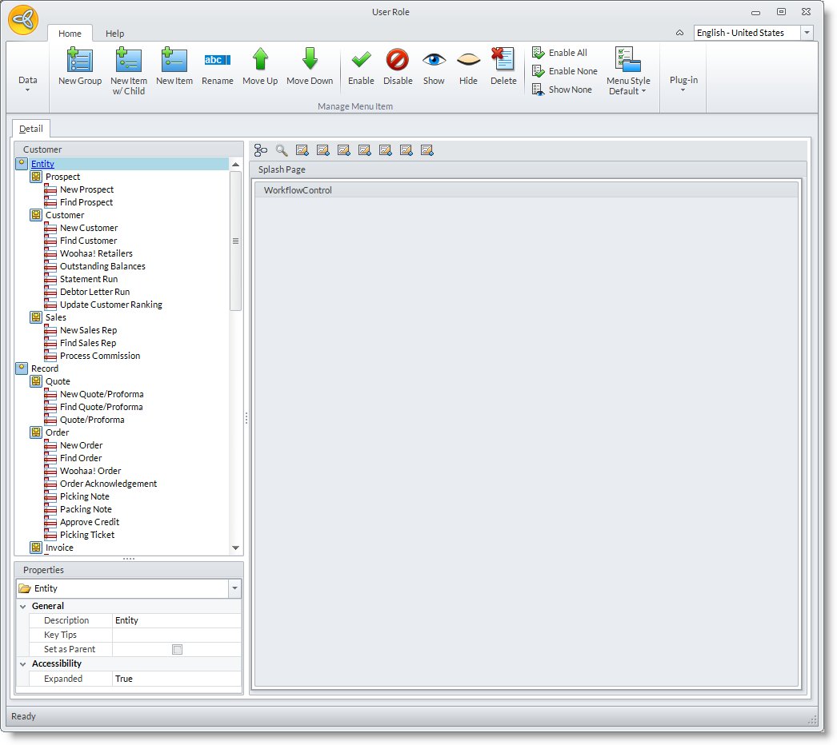Click the Rename ribbon icon
837x745 pixels.
(x=217, y=61)
